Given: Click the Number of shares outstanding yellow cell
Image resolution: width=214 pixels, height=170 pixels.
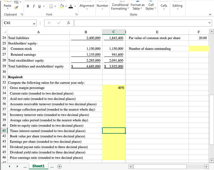Looking at the screenshot, I should [x=199, y=49].
